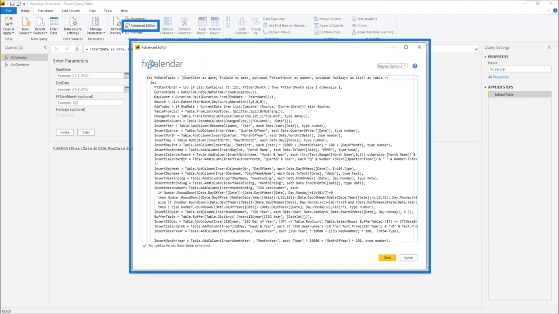
Task: Open the Help tab
Action: (x=124, y=11)
